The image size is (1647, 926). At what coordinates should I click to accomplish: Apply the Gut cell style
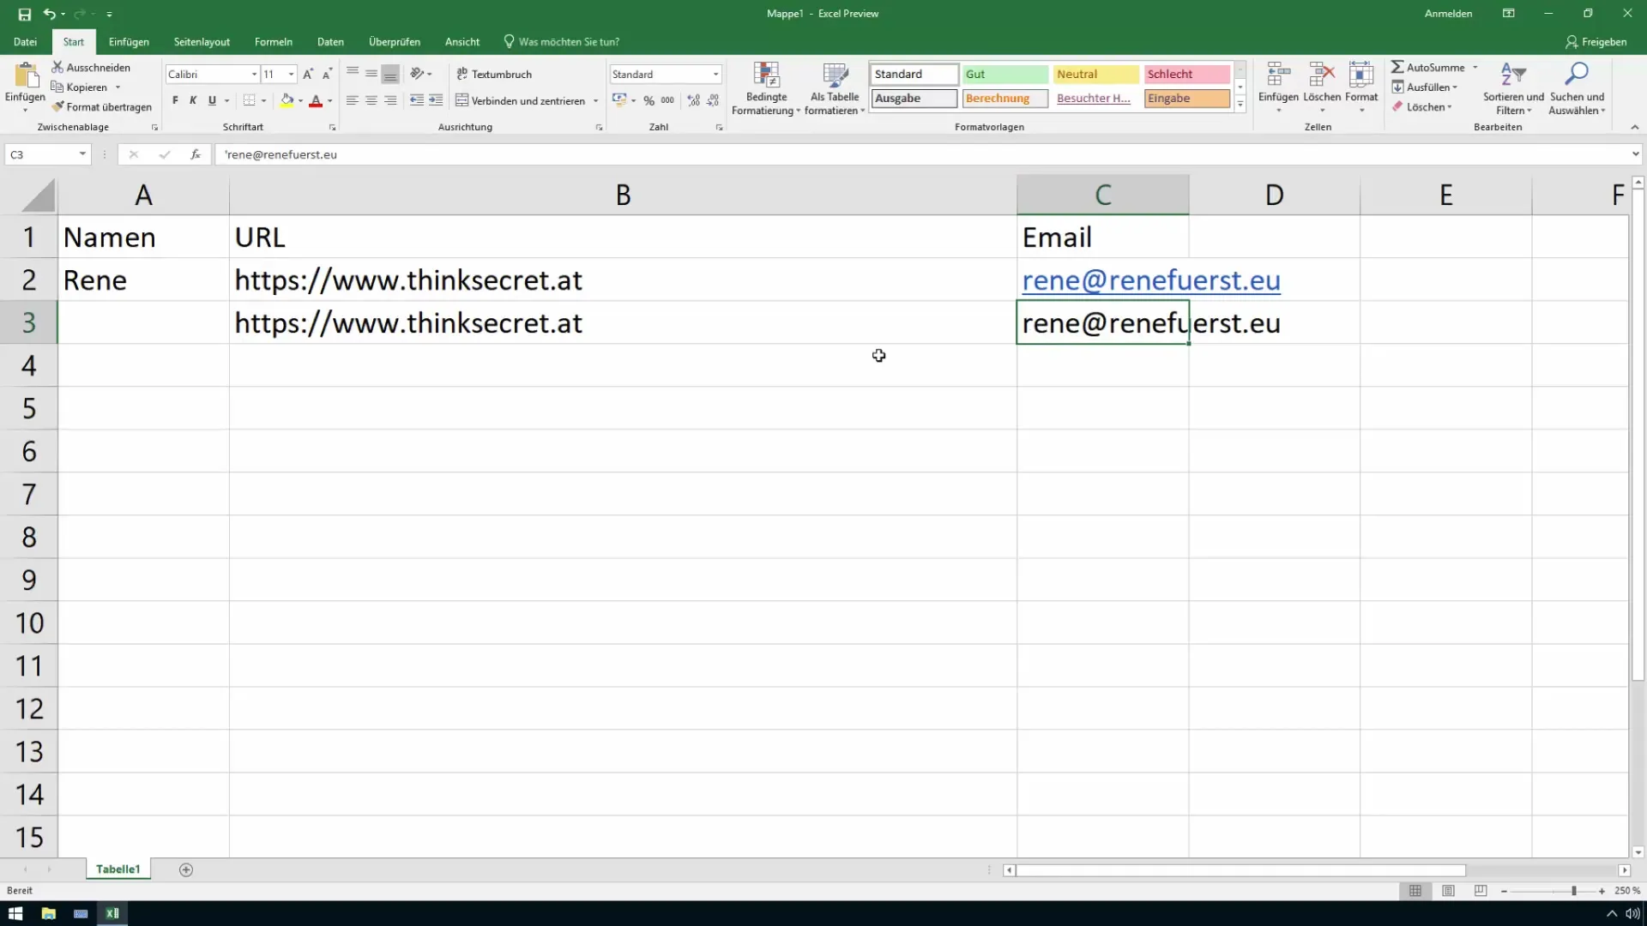pos(1004,75)
